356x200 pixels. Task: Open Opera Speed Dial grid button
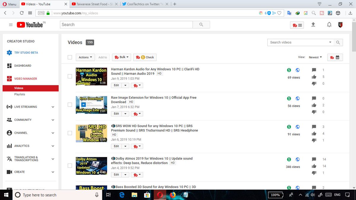pyautogui.click(x=30, y=13)
